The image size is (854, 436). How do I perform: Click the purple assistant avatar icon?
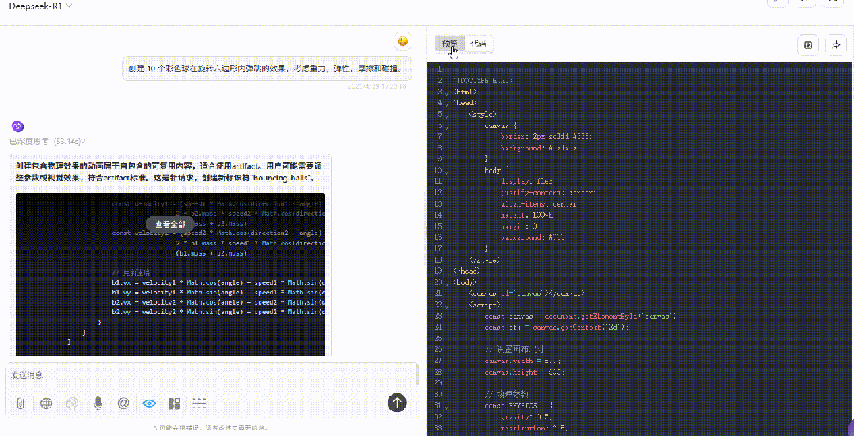(17, 127)
